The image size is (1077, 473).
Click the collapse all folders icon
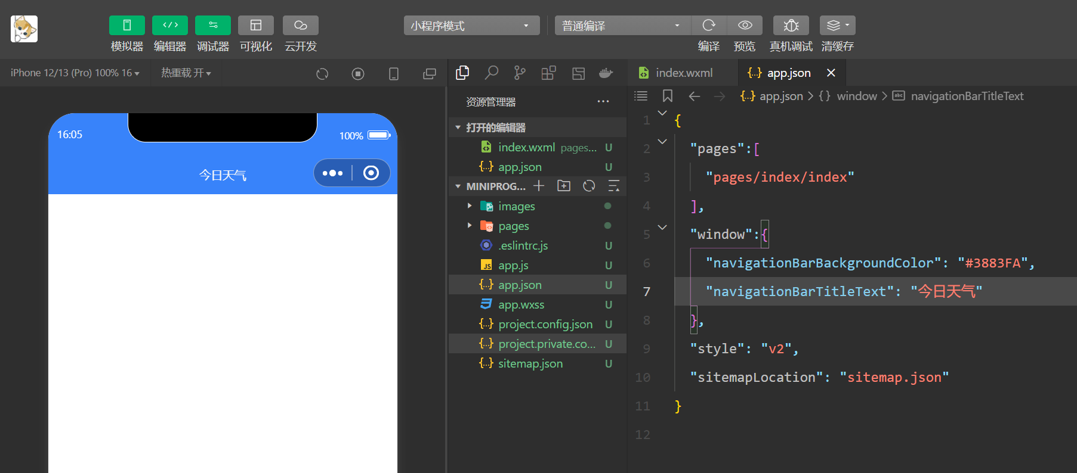coord(614,186)
